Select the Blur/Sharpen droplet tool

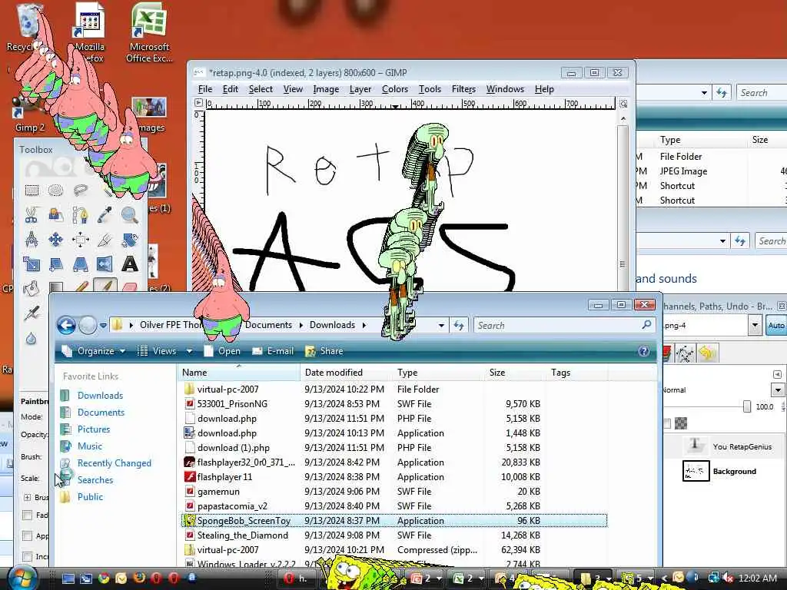click(32, 338)
